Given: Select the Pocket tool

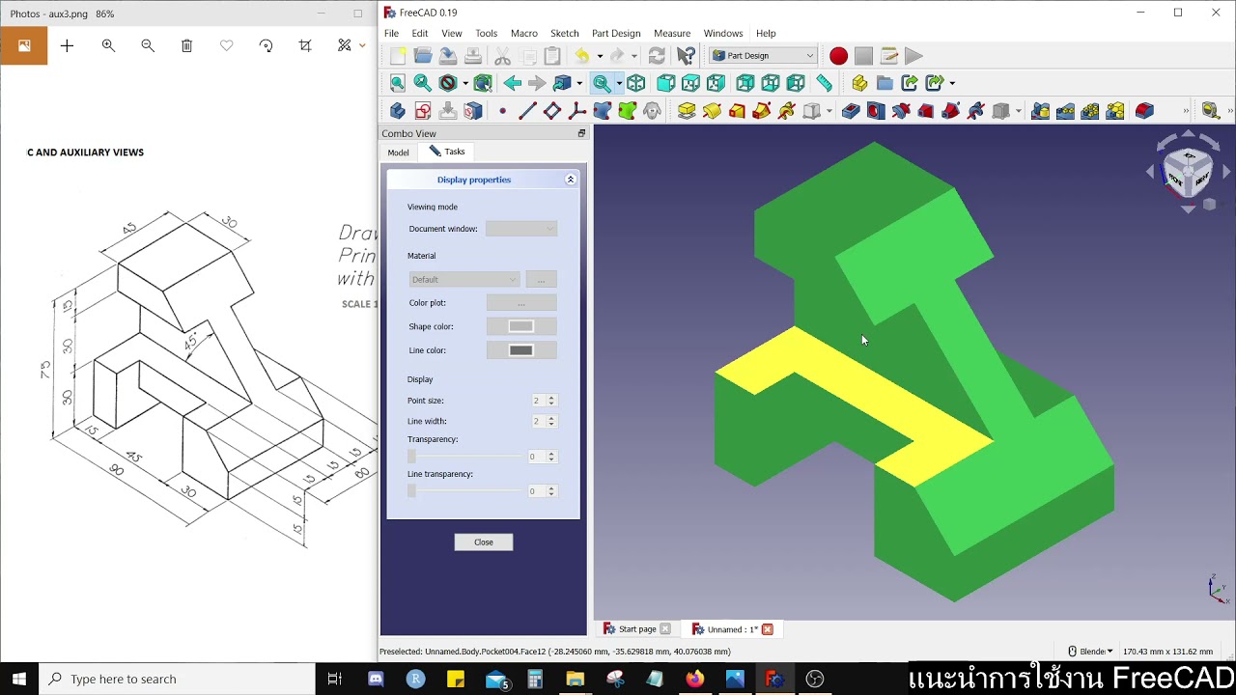Looking at the screenshot, I should click(851, 111).
